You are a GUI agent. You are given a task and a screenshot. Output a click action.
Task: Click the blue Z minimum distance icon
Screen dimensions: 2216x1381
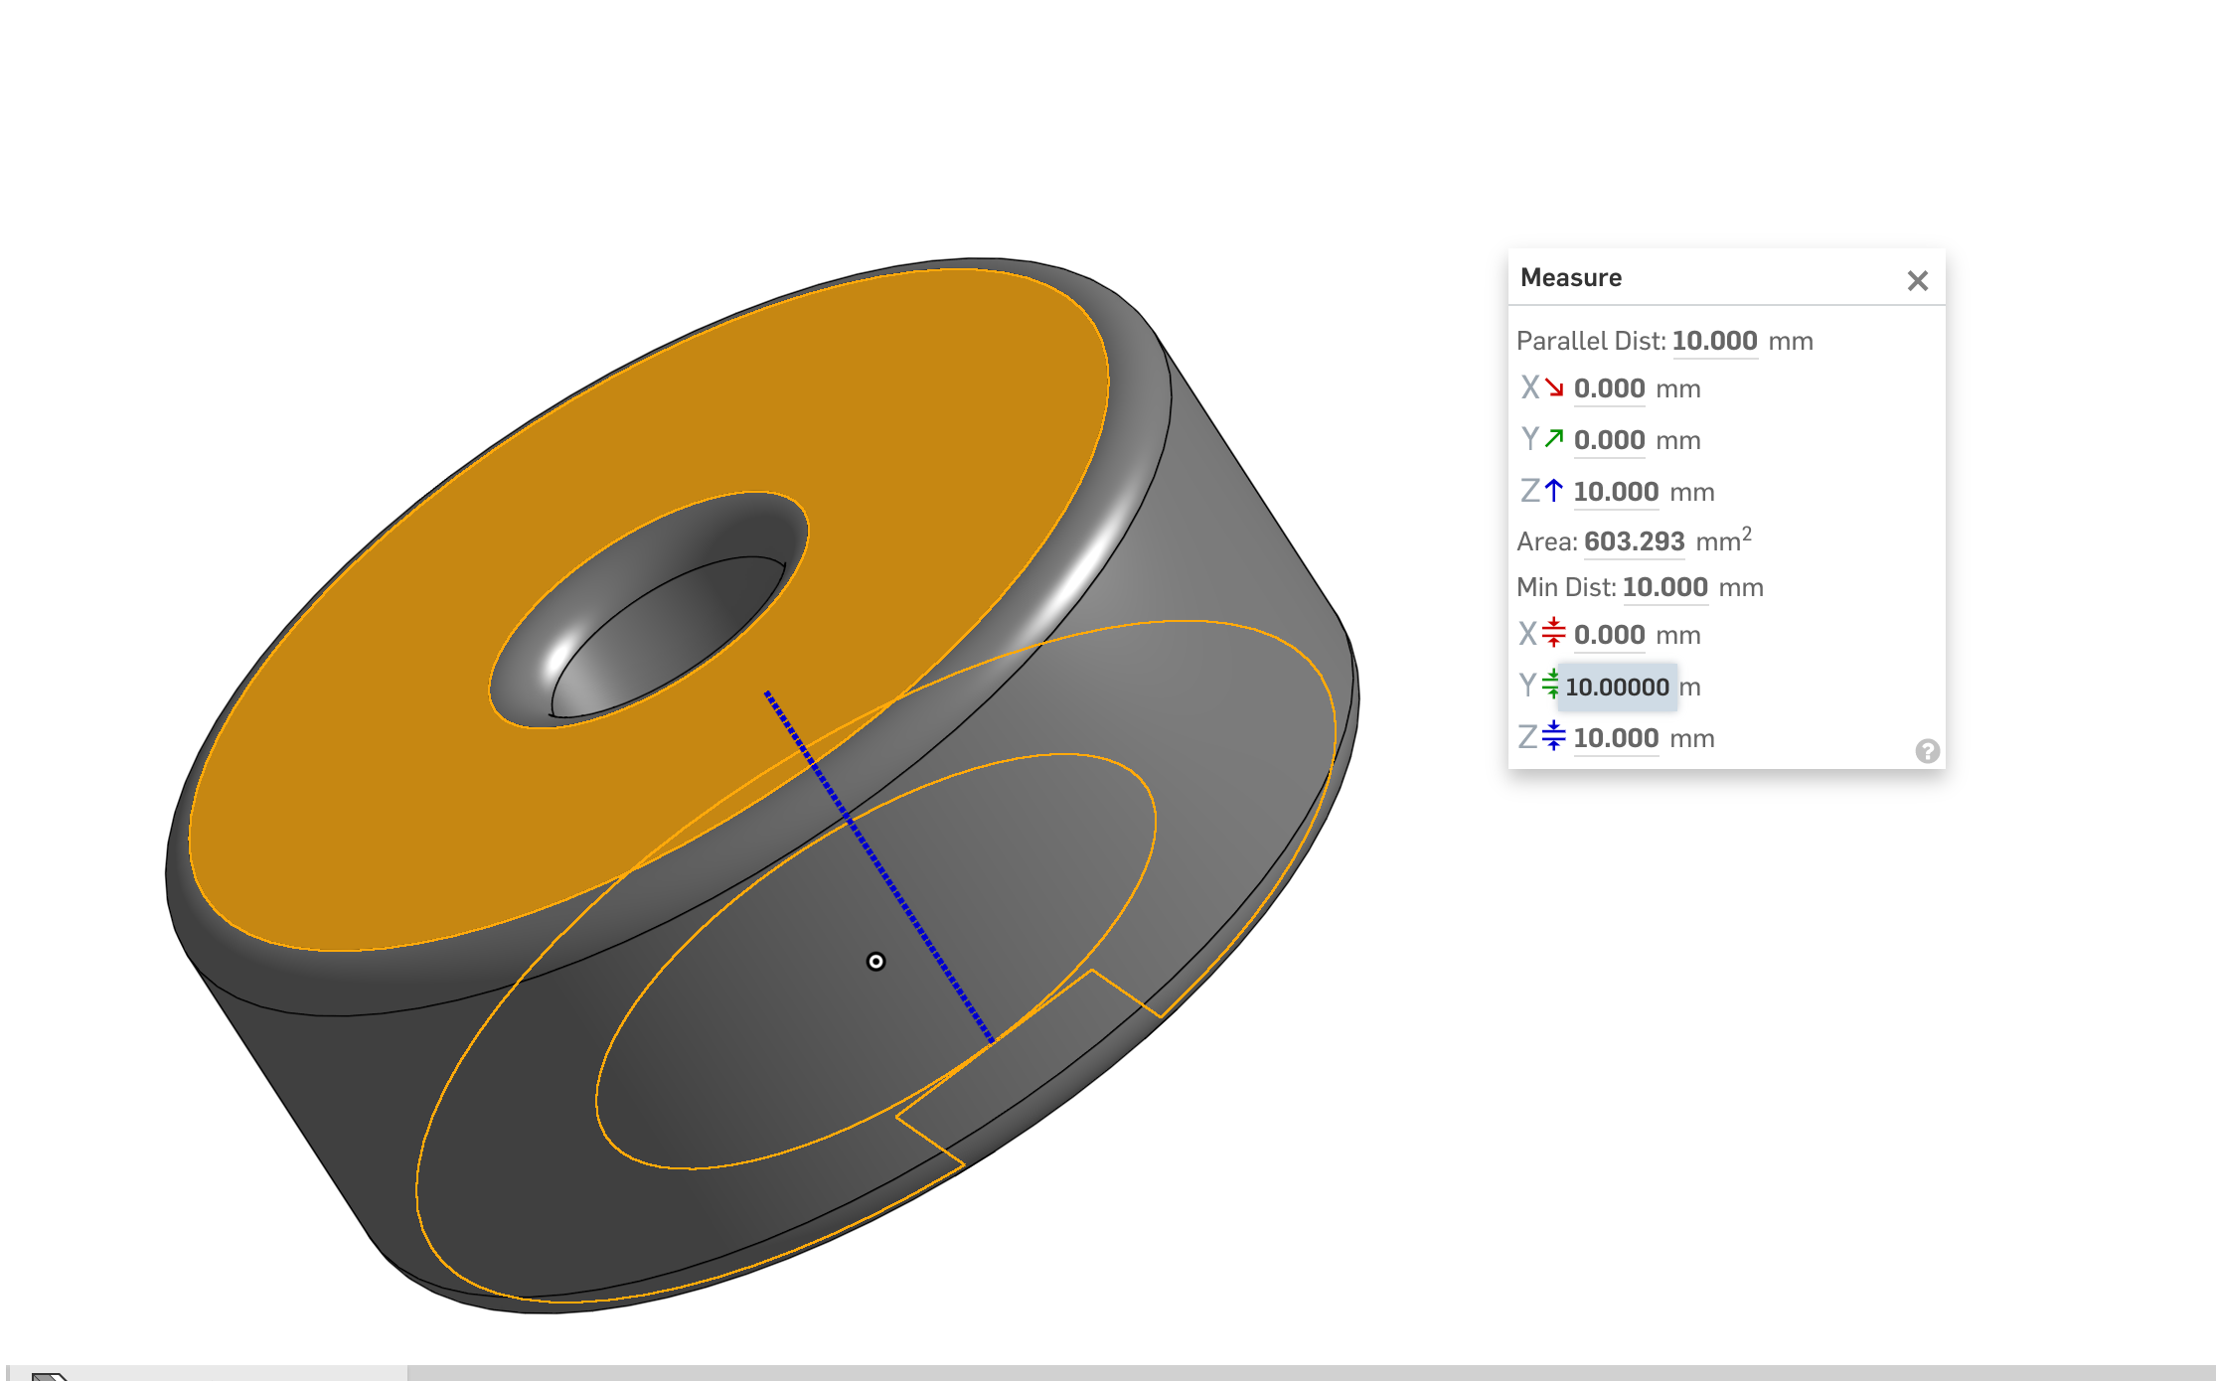[1553, 737]
